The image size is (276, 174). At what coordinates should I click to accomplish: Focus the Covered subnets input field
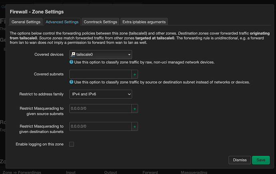click(x=100, y=74)
